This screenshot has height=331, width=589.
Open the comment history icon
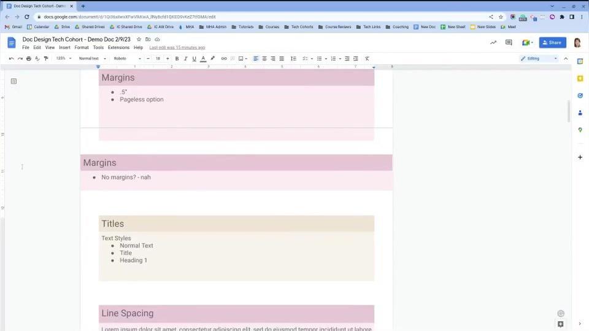509,42
